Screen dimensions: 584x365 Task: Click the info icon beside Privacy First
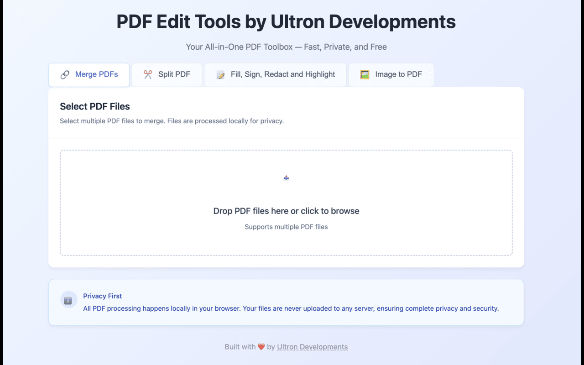tap(68, 300)
